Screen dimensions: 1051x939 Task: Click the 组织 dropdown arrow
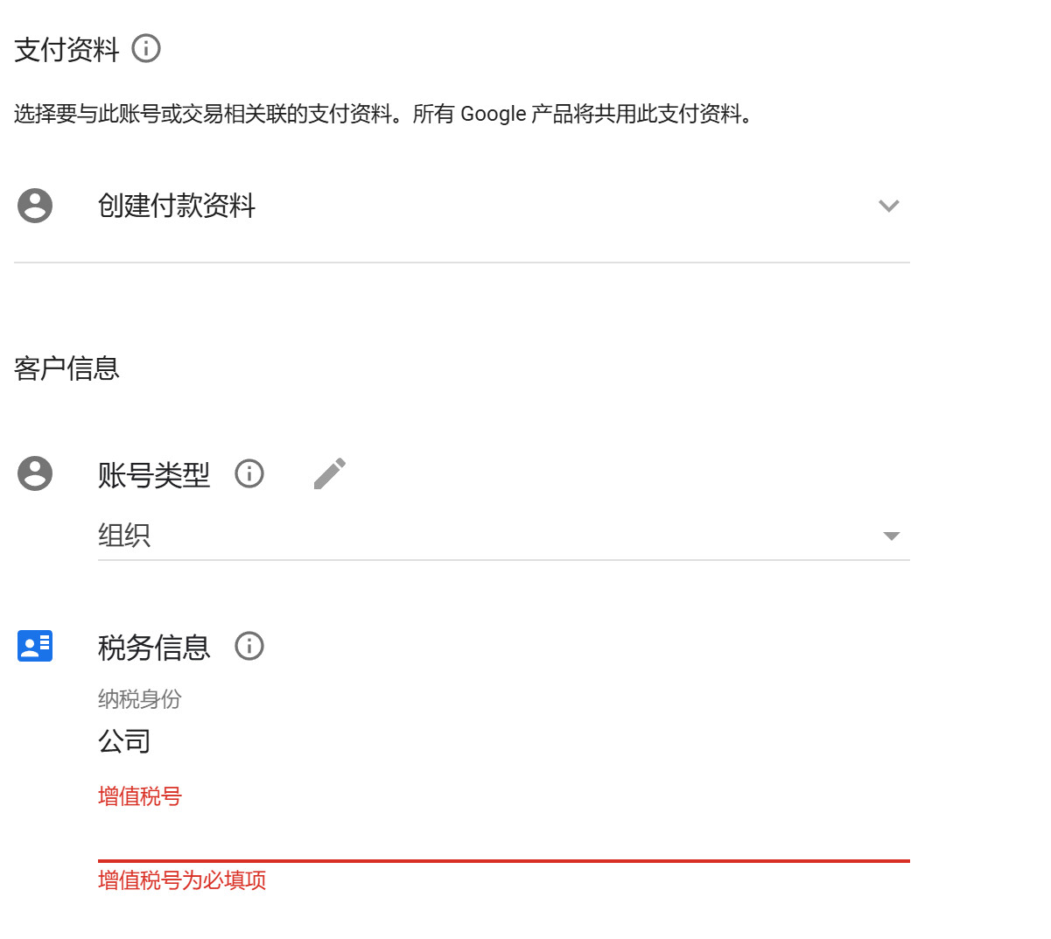pyautogui.click(x=891, y=536)
